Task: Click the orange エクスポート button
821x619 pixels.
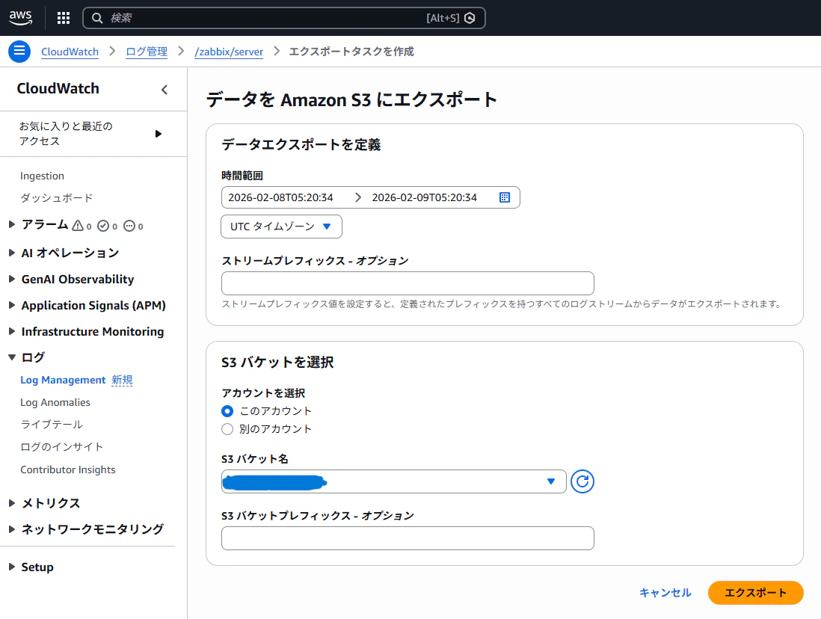Action: [x=755, y=593]
